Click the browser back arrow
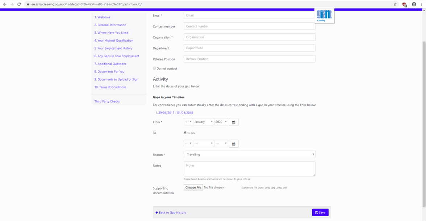Screen dimensions: 426x221 tap(5, 4)
